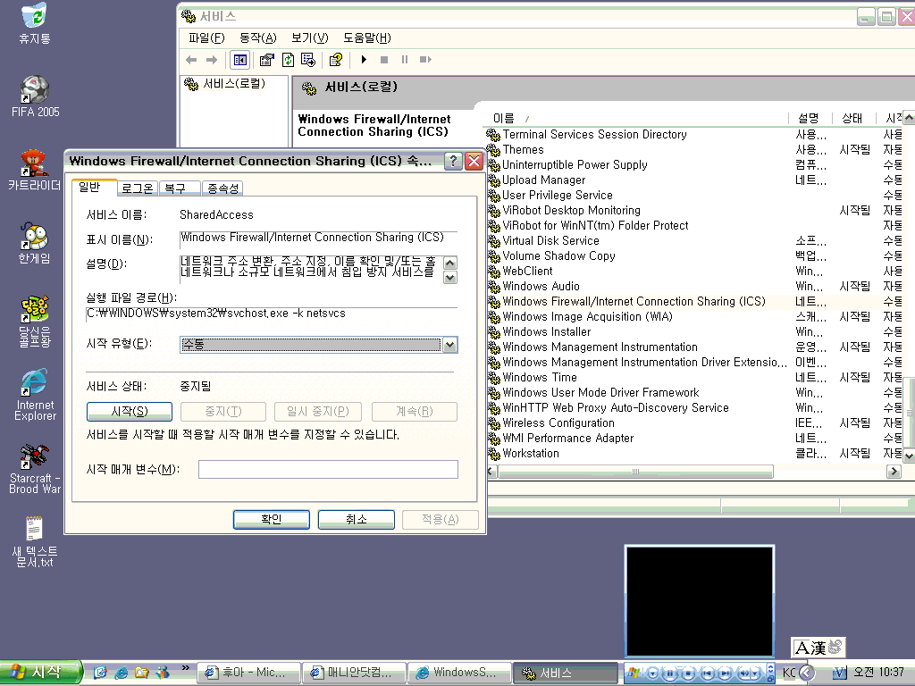Open Properties from the Services toolbar
The image size is (915, 686).
coord(266,60)
